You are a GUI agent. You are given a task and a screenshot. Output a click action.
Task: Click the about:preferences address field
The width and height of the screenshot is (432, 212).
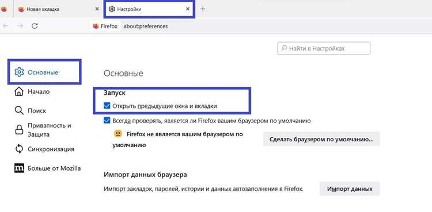click(146, 26)
